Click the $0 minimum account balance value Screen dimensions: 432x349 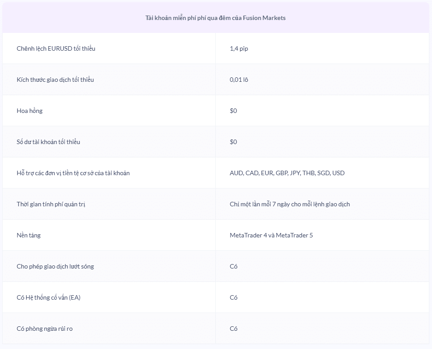click(x=234, y=142)
